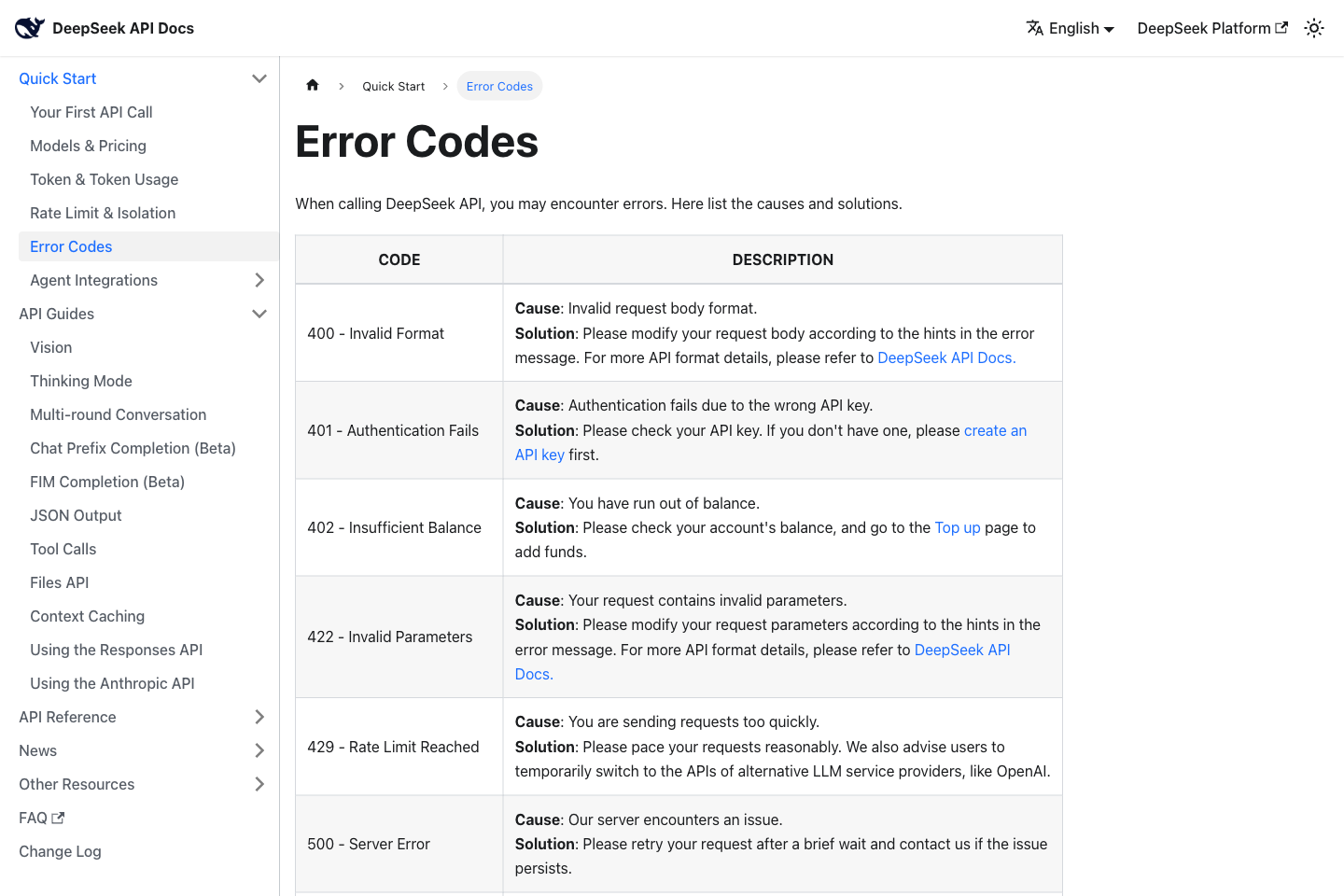Screen dimensions: 1344x896
Task: Collapse the API Guides section chevron
Action: coord(259,314)
